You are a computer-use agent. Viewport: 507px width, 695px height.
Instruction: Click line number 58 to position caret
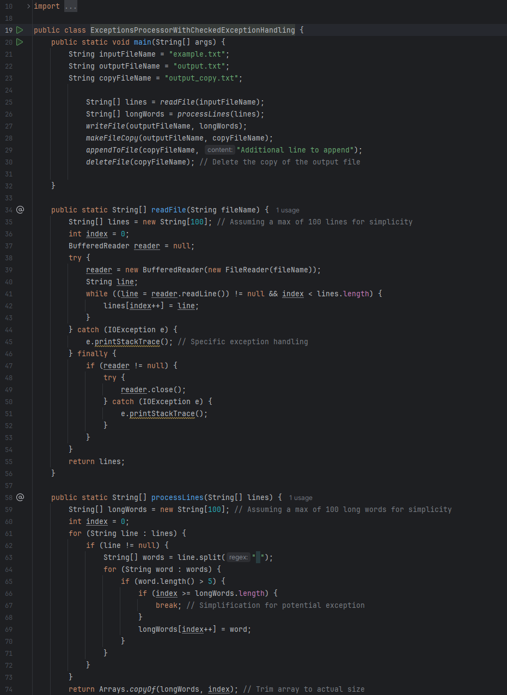coord(9,497)
